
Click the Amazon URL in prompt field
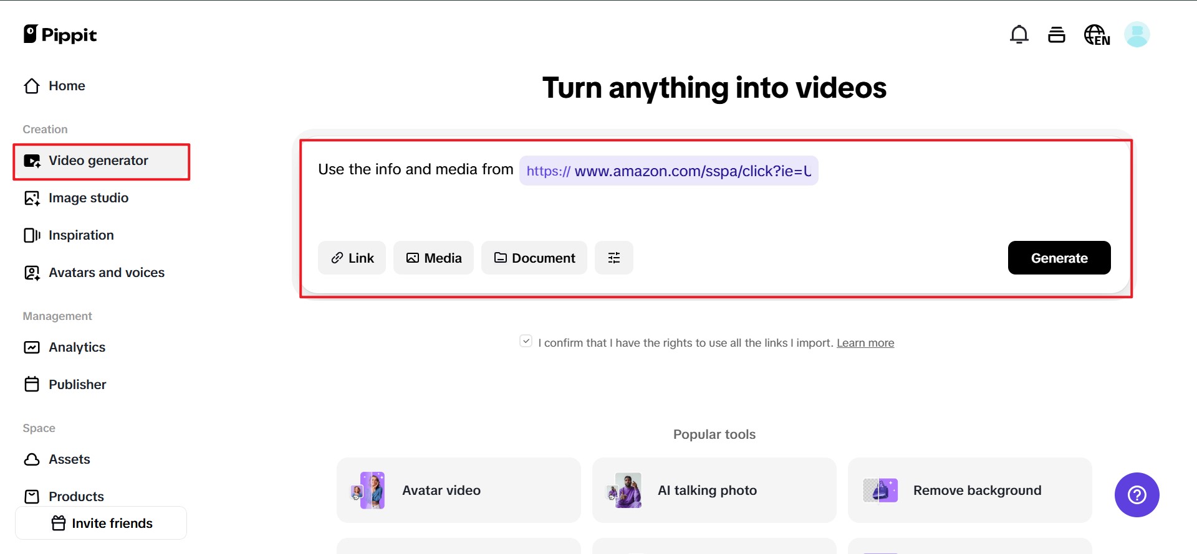coord(668,171)
